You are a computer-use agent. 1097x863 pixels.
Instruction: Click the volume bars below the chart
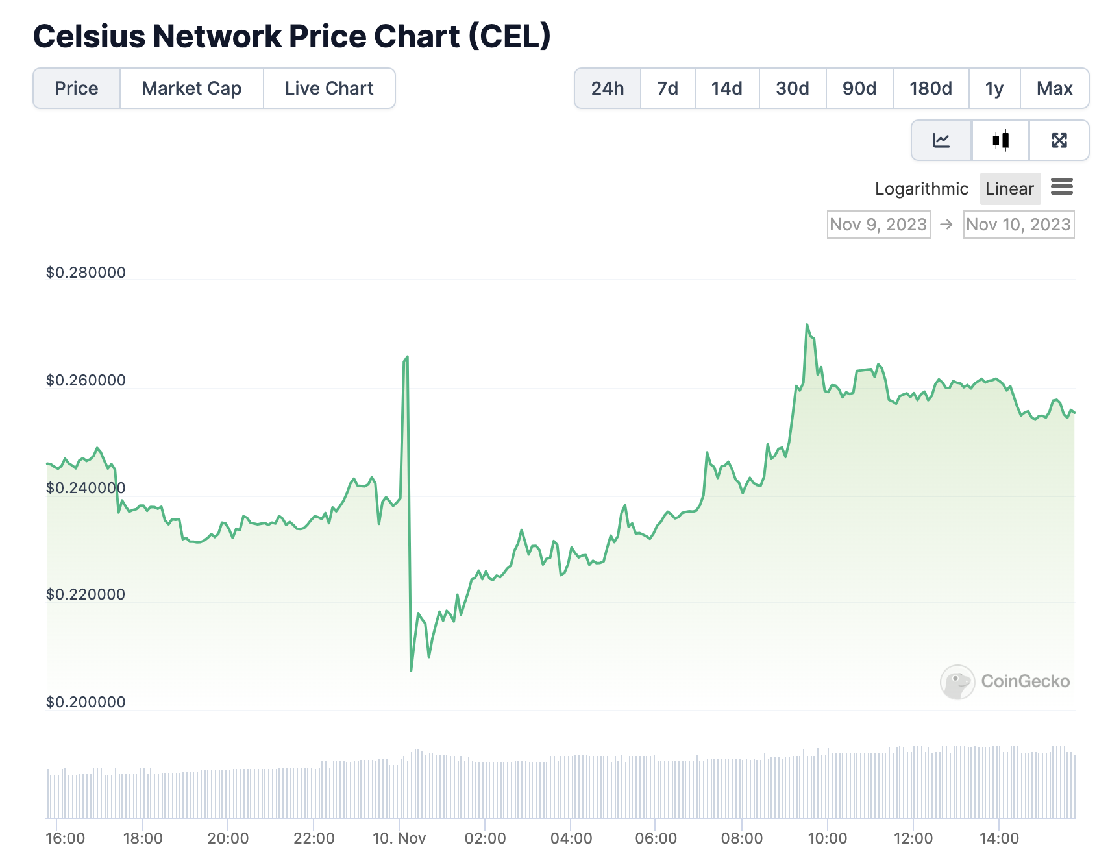tap(558, 786)
